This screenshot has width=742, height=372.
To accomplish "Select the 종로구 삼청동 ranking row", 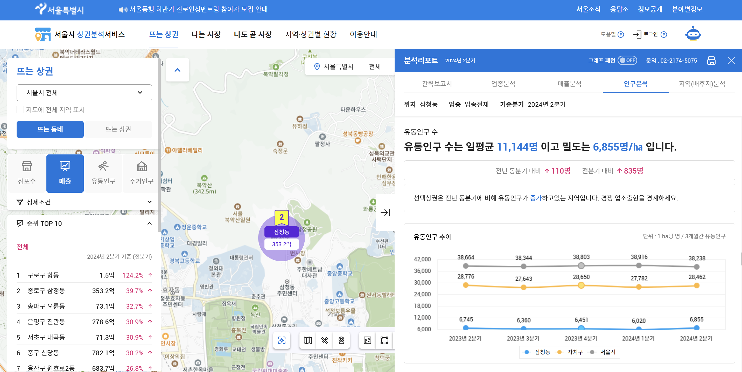I will (84, 291).
